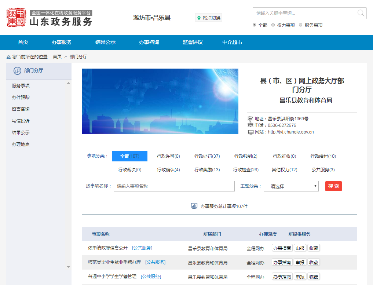Click the telephone icon beside 电话
Image resolution: width=373 pixels, height=285 pixels.
tap(251, 125)
